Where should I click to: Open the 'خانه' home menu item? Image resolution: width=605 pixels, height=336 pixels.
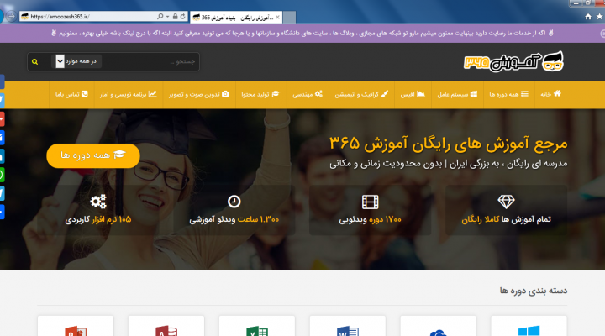tap(550, 94)
